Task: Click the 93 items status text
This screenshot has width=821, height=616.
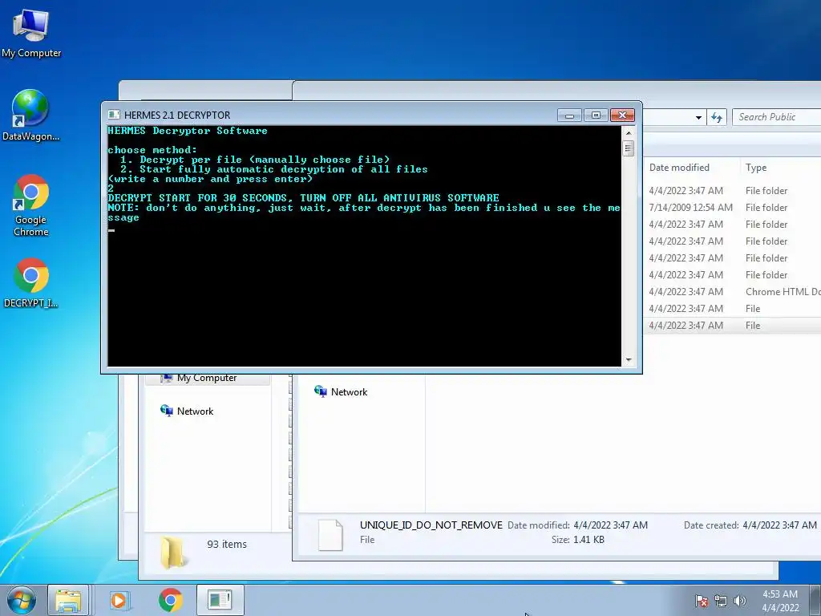Action: click(227, 545)
